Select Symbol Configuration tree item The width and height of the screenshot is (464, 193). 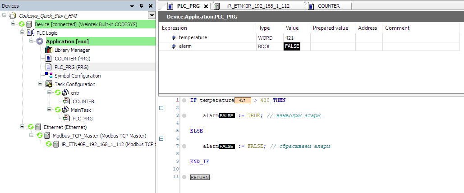point(78,76)
